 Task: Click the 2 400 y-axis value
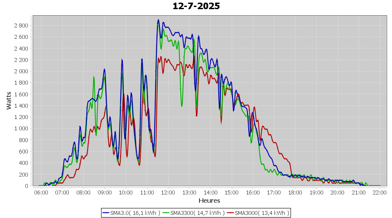21,48
